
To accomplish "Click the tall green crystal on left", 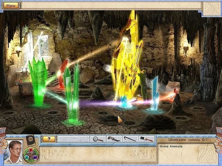I will coord(38,81).
